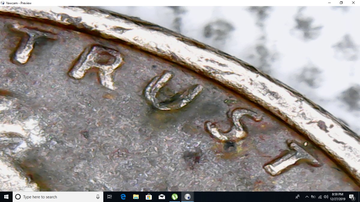Check battery power status icon

coord(313,197)
